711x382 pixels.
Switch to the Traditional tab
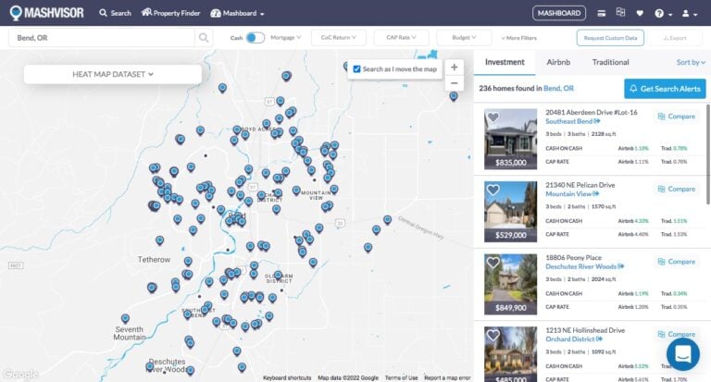click(x=610, y=62)
